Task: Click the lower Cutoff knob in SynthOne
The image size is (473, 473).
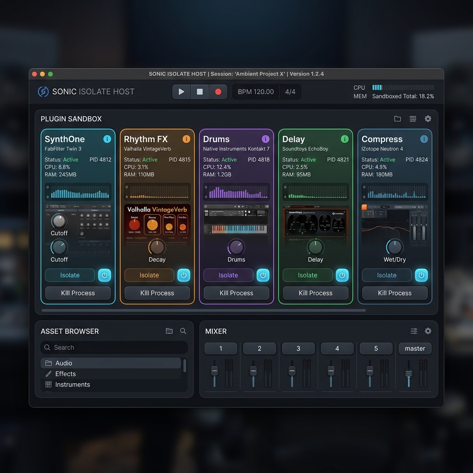Action: [59, 248]
